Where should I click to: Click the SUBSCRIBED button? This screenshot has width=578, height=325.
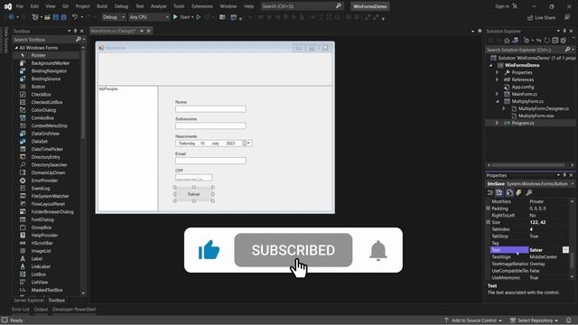click(293, 250)
